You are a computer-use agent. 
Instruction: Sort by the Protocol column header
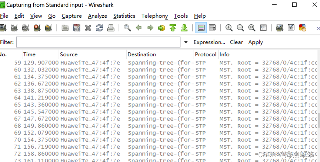click(206, 54)
